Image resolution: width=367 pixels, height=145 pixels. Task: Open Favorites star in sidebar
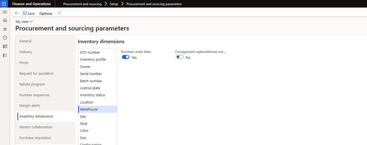tap(5, 29)
